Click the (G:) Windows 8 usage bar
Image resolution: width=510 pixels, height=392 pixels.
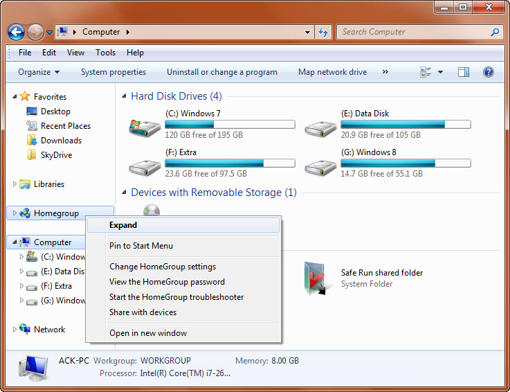[406, 163]
